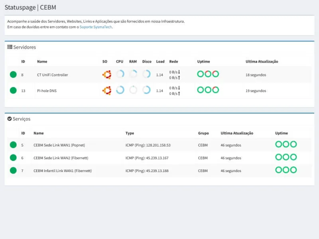This screenshot has height=239, width=319.
Task: Click the Uptime column header in Serviços
Action: (x=281, y=133)
